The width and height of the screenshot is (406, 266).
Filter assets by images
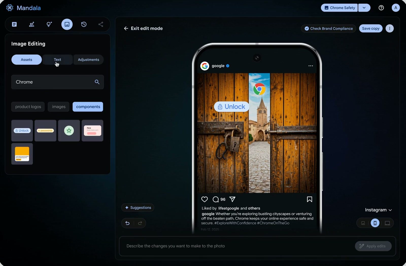pos(59,107)
